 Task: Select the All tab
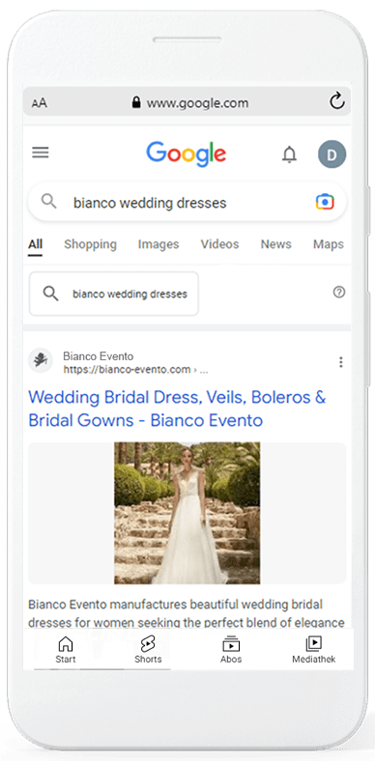click(x=35, y=244)
